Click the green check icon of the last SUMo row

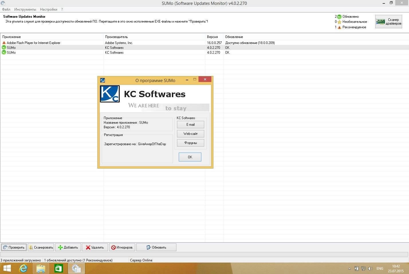click(x=4, y=53)
